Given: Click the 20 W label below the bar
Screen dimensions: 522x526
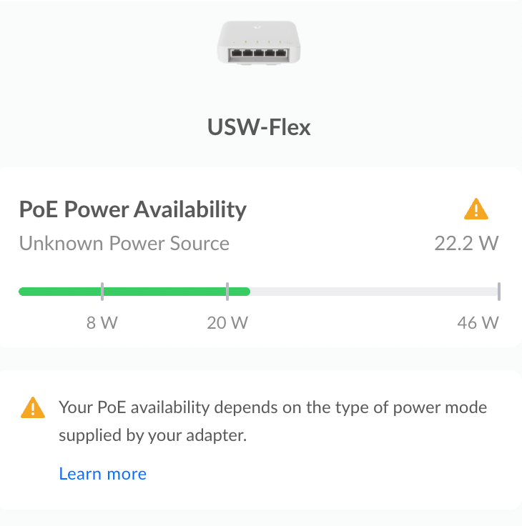Looking at the screenshot, I should pyautogui.click(x=227, y=323).
